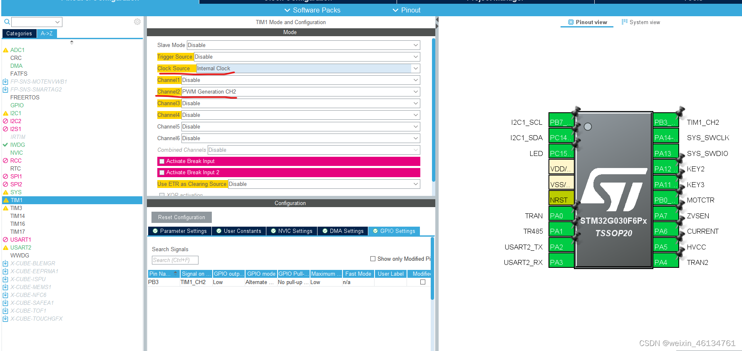The image size is (742, 351).
Task: Click the download icon beside X-CUBE-BLEMGR
Action: click(5, 263)
